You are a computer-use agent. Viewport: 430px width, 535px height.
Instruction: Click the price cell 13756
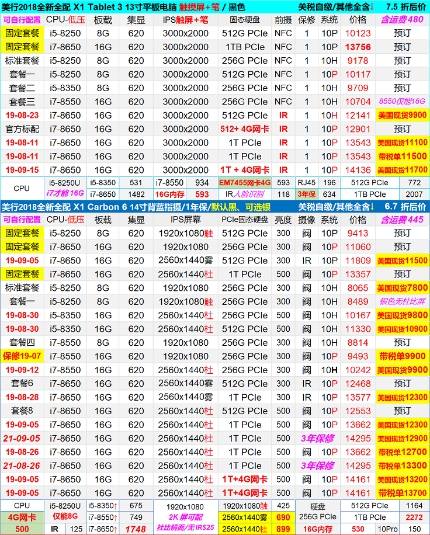[x=358, y=47]
